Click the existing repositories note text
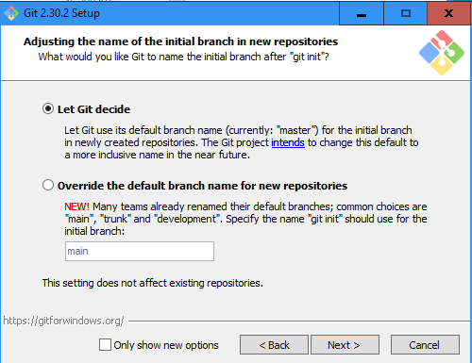 pyautogui.click(x=153, y=283)
